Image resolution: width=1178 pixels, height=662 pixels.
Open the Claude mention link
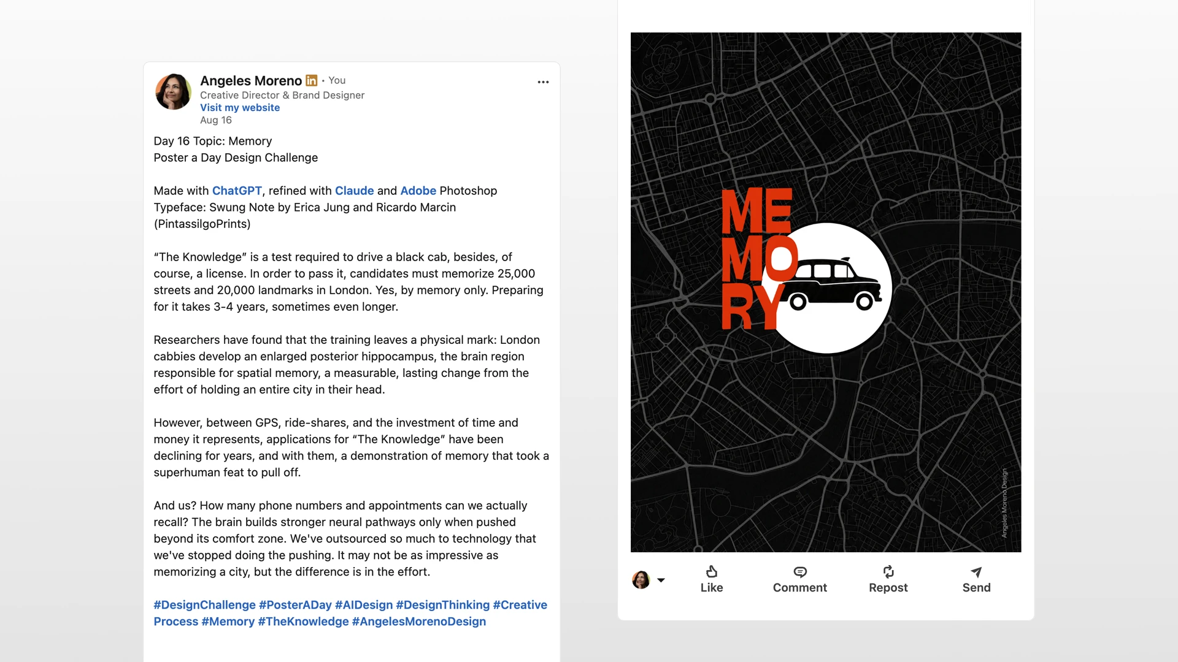click(355, 191)
